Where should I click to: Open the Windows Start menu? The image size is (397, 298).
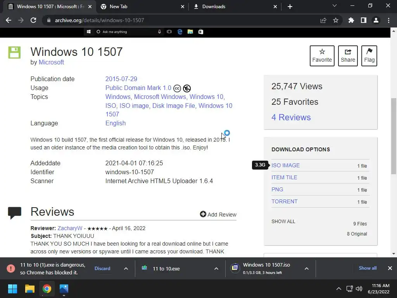(x=12, y=289)
